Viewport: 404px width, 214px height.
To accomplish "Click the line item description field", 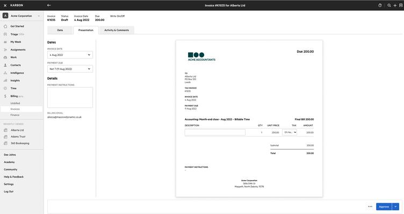I will (215, 132).
